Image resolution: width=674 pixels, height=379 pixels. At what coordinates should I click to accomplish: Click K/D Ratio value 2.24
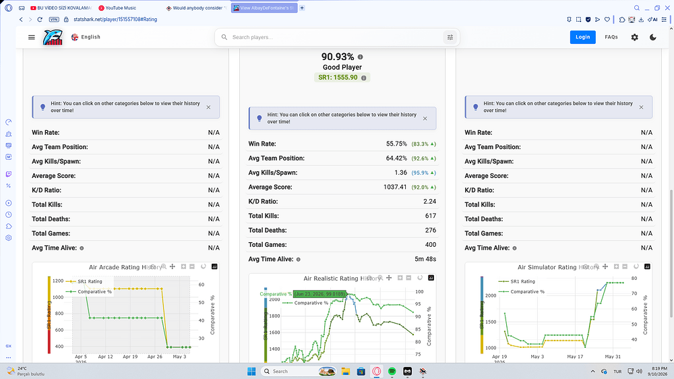[429, 202]
